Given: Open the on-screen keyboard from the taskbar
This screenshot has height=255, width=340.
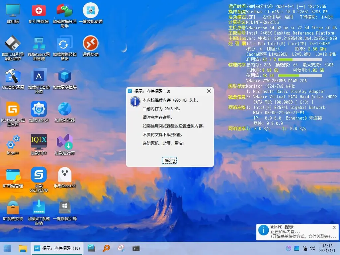Looking at the screenshot, I should point(91,248).
